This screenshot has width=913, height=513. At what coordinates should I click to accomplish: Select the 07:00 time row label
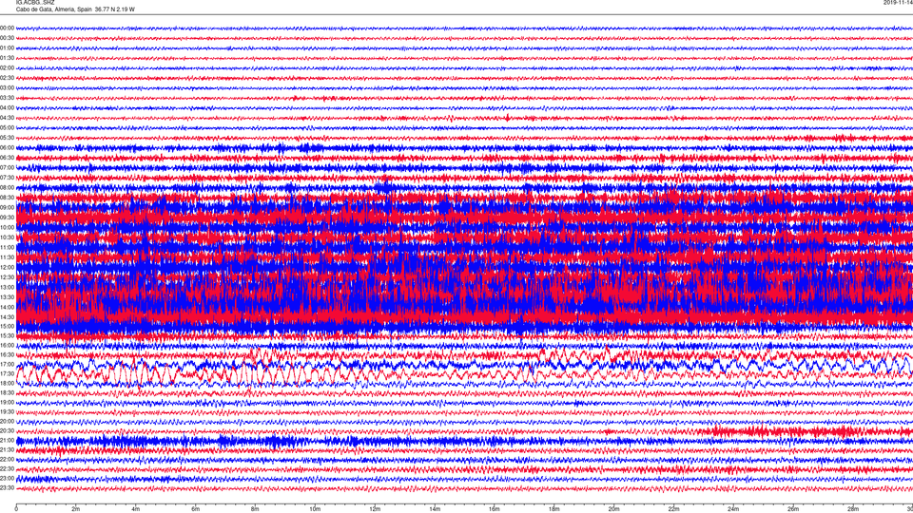tap(7, 167)
